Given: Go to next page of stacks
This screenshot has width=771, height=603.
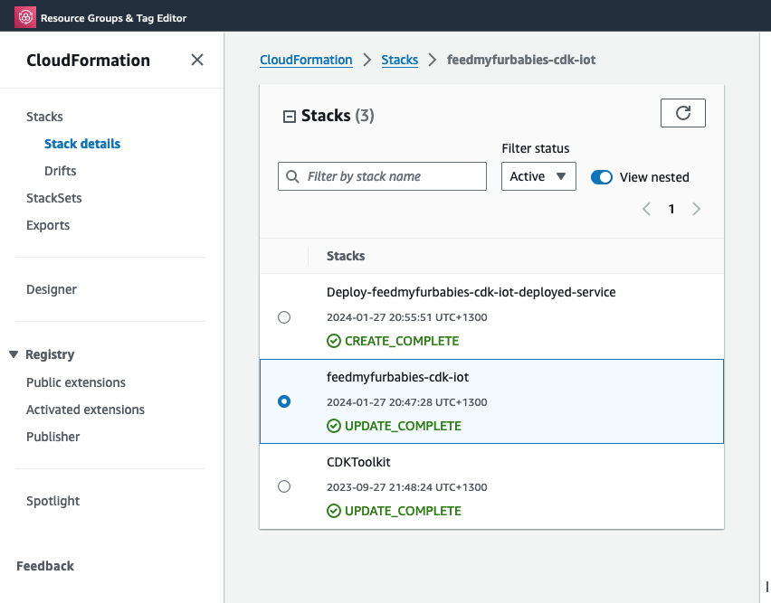Looking at the screenshot, I should point(696,209).
